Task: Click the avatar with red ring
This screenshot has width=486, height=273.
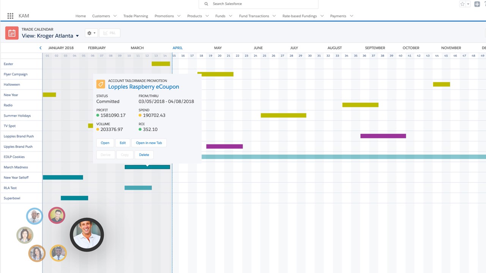Action: [57, 215]
